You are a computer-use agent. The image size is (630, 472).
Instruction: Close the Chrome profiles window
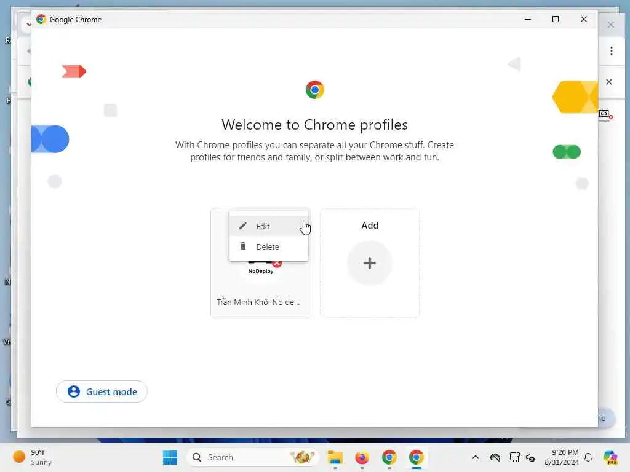point(584,19)
